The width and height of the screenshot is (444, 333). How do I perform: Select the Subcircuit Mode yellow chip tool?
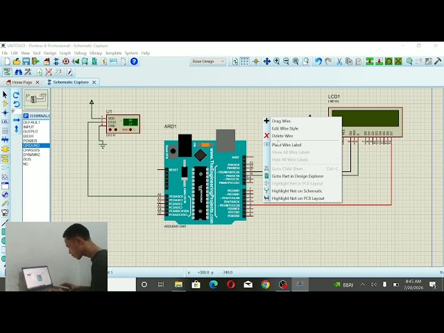point(5,149)
